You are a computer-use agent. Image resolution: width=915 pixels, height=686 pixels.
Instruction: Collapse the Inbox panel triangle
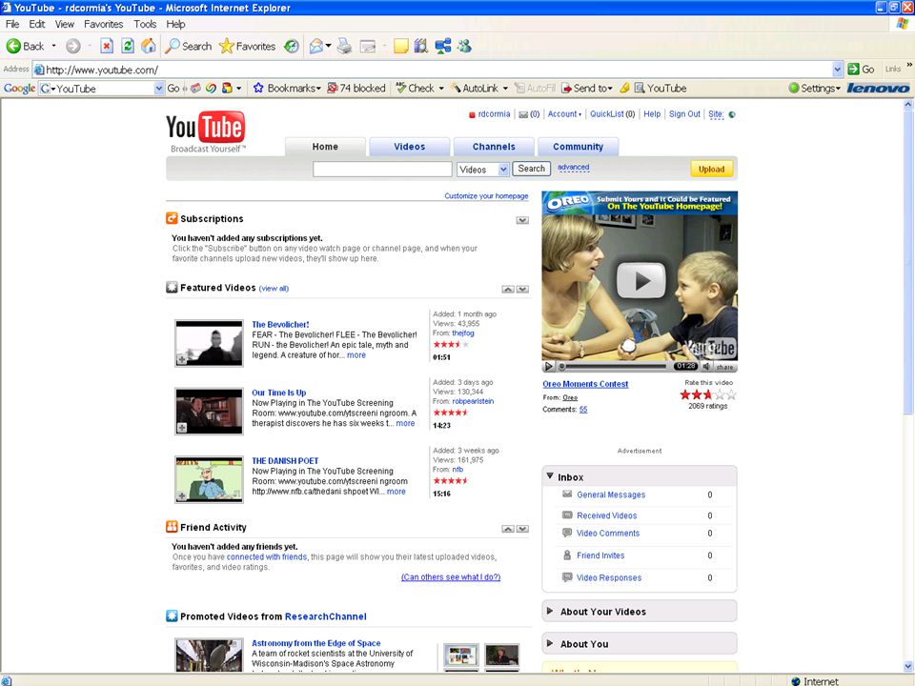pyautogui.click(x=550, y=476)
